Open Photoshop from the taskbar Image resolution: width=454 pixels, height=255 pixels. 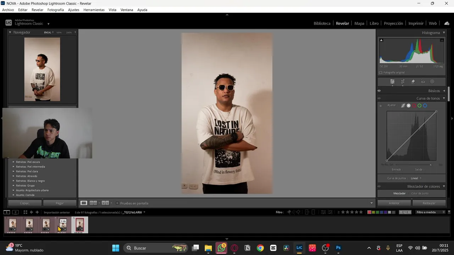[338, 248]
